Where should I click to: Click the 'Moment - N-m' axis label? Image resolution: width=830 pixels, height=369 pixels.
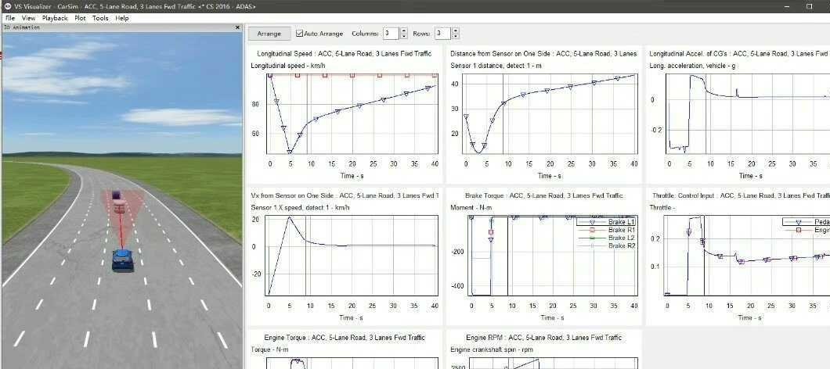(470, 208)
